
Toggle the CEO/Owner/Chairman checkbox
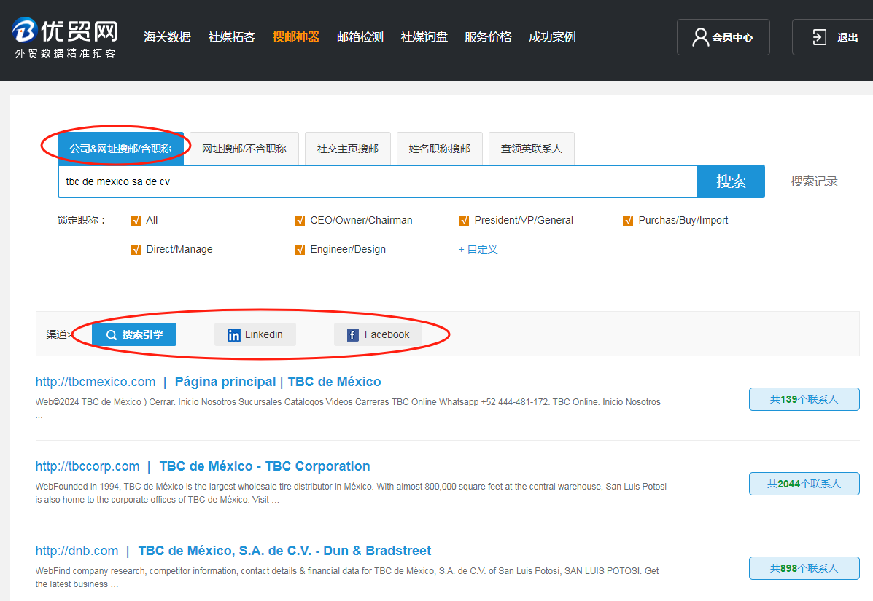click(300, 221)
